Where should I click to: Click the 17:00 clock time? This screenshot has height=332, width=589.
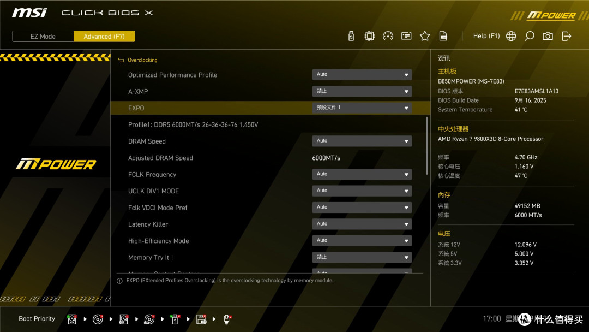coord(492,319)
